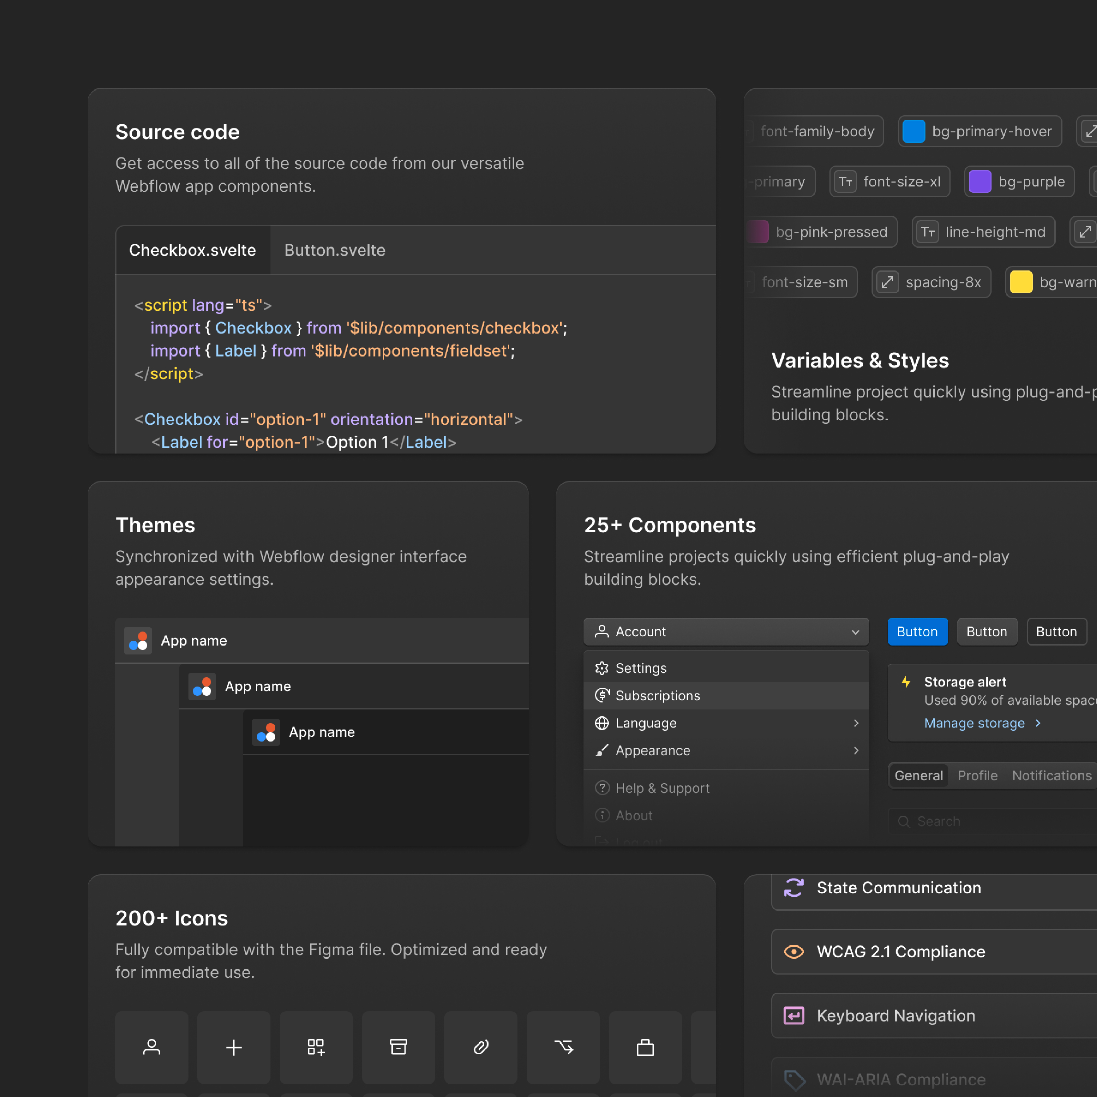Click the bg-primary-hover blue swatch
The width and height of the screenshot is (1097, 1097).
[914, 132]
